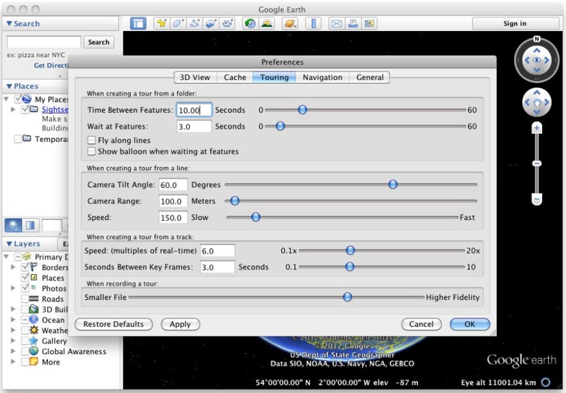Viewport: 566px width, 393px height.
Task: Click the Add Placemark pushpin icon
Action: coord(162,24)
